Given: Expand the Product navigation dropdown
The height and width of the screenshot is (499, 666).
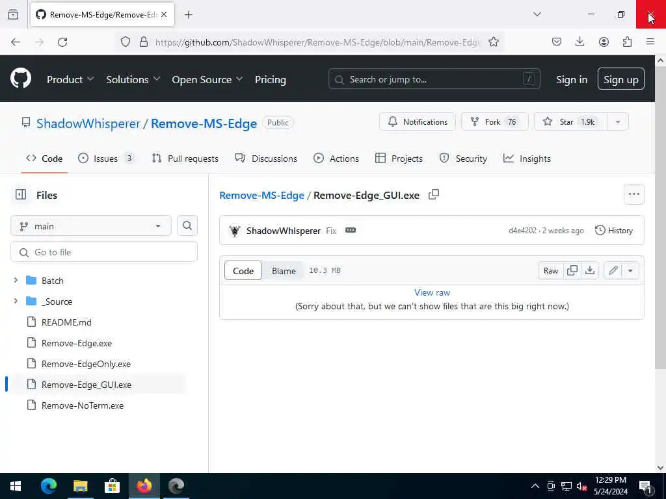Looking at the screenshot, I should pos(70,79).
